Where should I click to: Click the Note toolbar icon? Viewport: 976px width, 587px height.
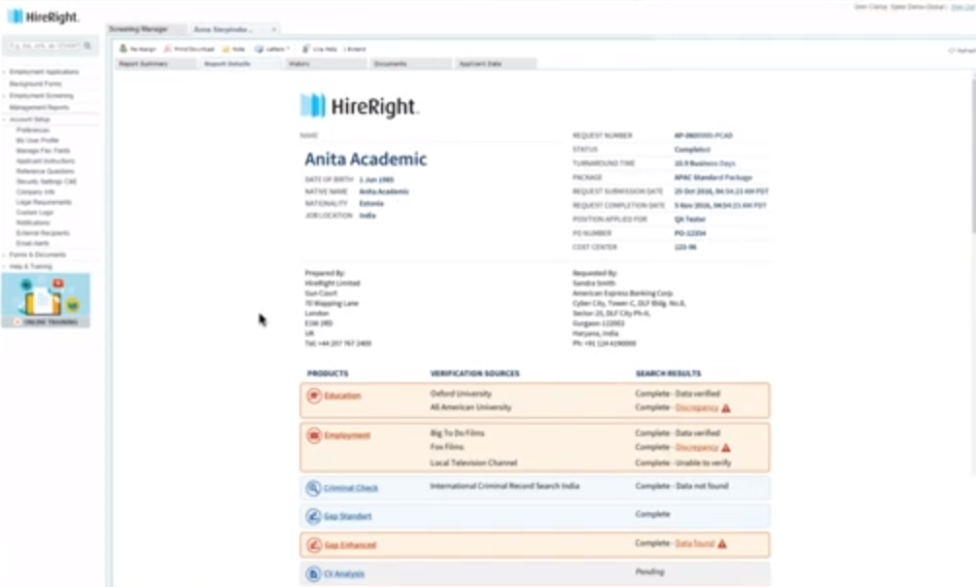click(226, 49)
